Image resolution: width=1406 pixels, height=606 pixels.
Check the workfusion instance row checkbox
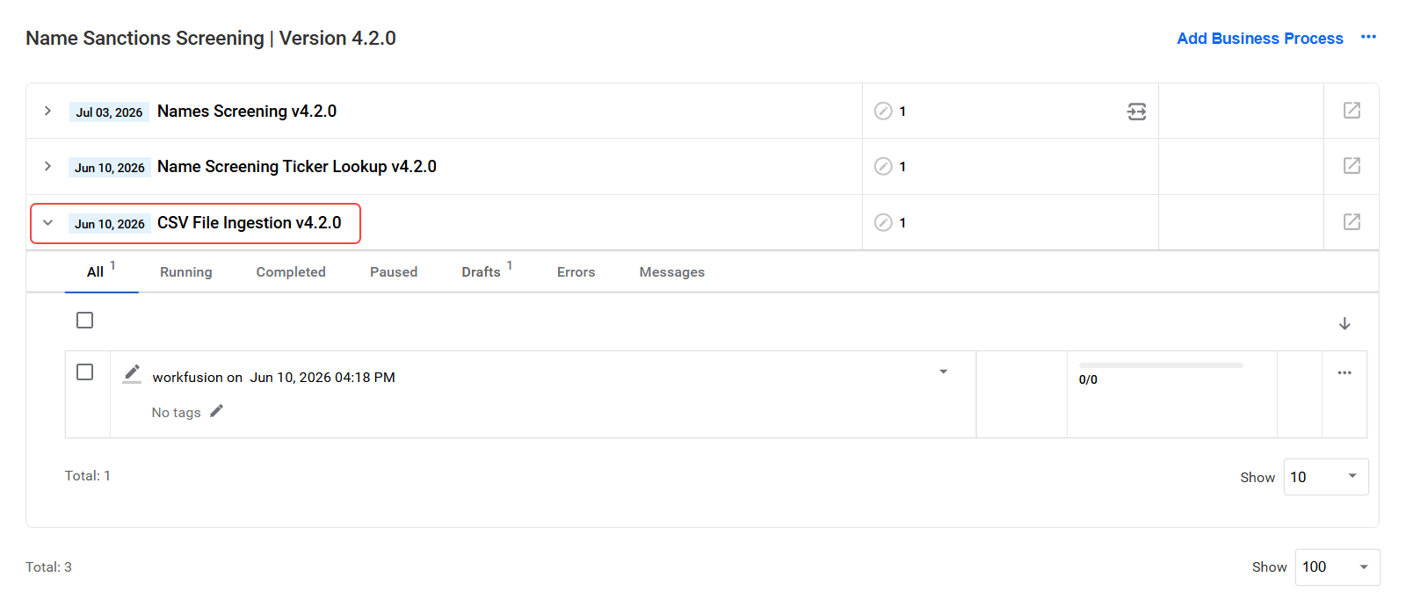click(x=84, y=372)
